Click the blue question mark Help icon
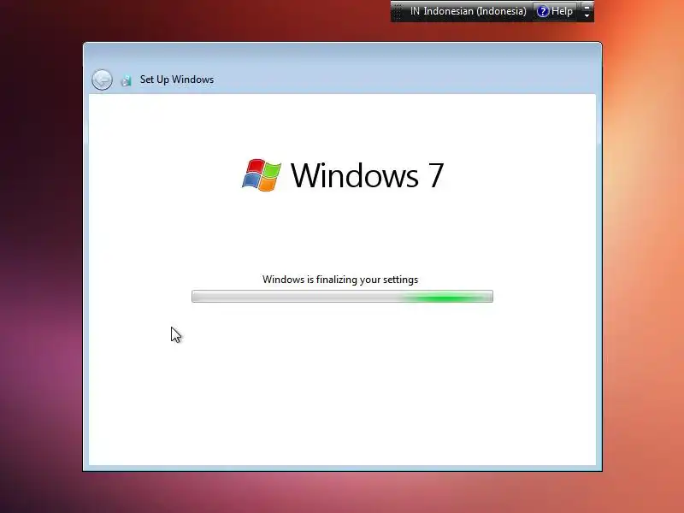This screenshot has height=513, width=684. [x=542, y=11]
